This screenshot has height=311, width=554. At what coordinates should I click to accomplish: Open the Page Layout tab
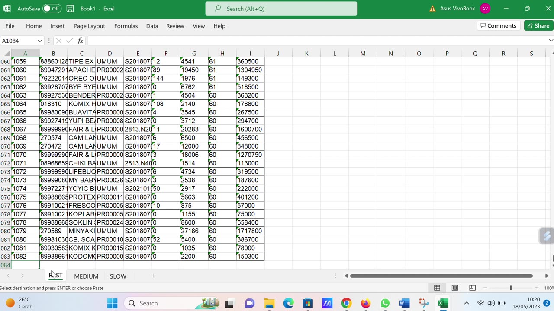90,26
